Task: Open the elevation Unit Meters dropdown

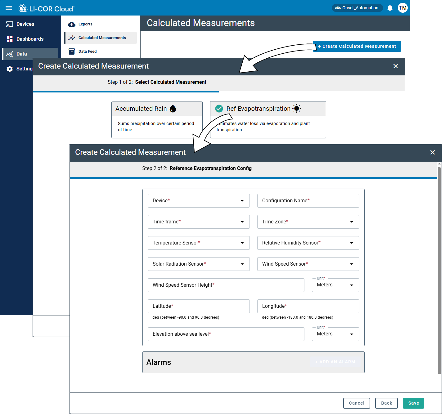Action: pos(335,334)
